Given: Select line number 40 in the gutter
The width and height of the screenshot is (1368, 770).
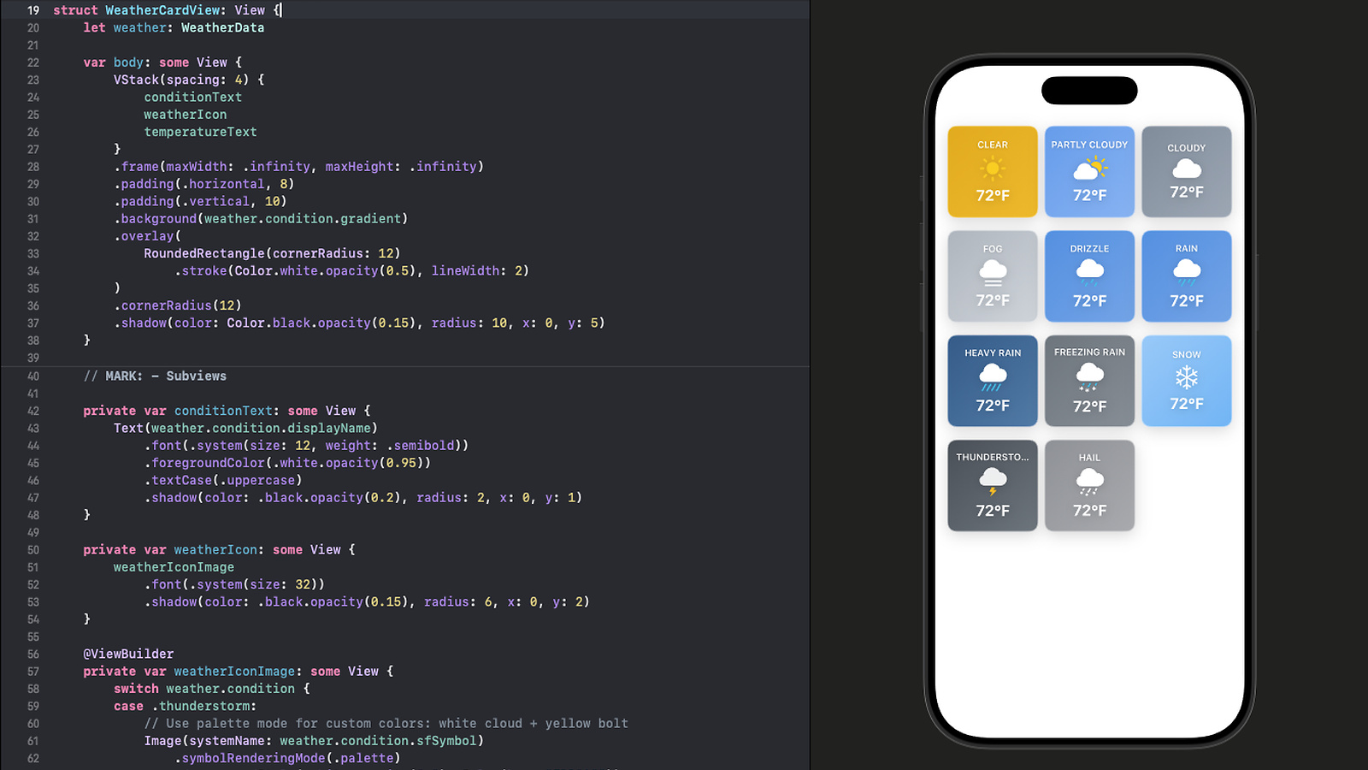Looking at the screenshot, I should pyautogui.click(x=33, y=376).
